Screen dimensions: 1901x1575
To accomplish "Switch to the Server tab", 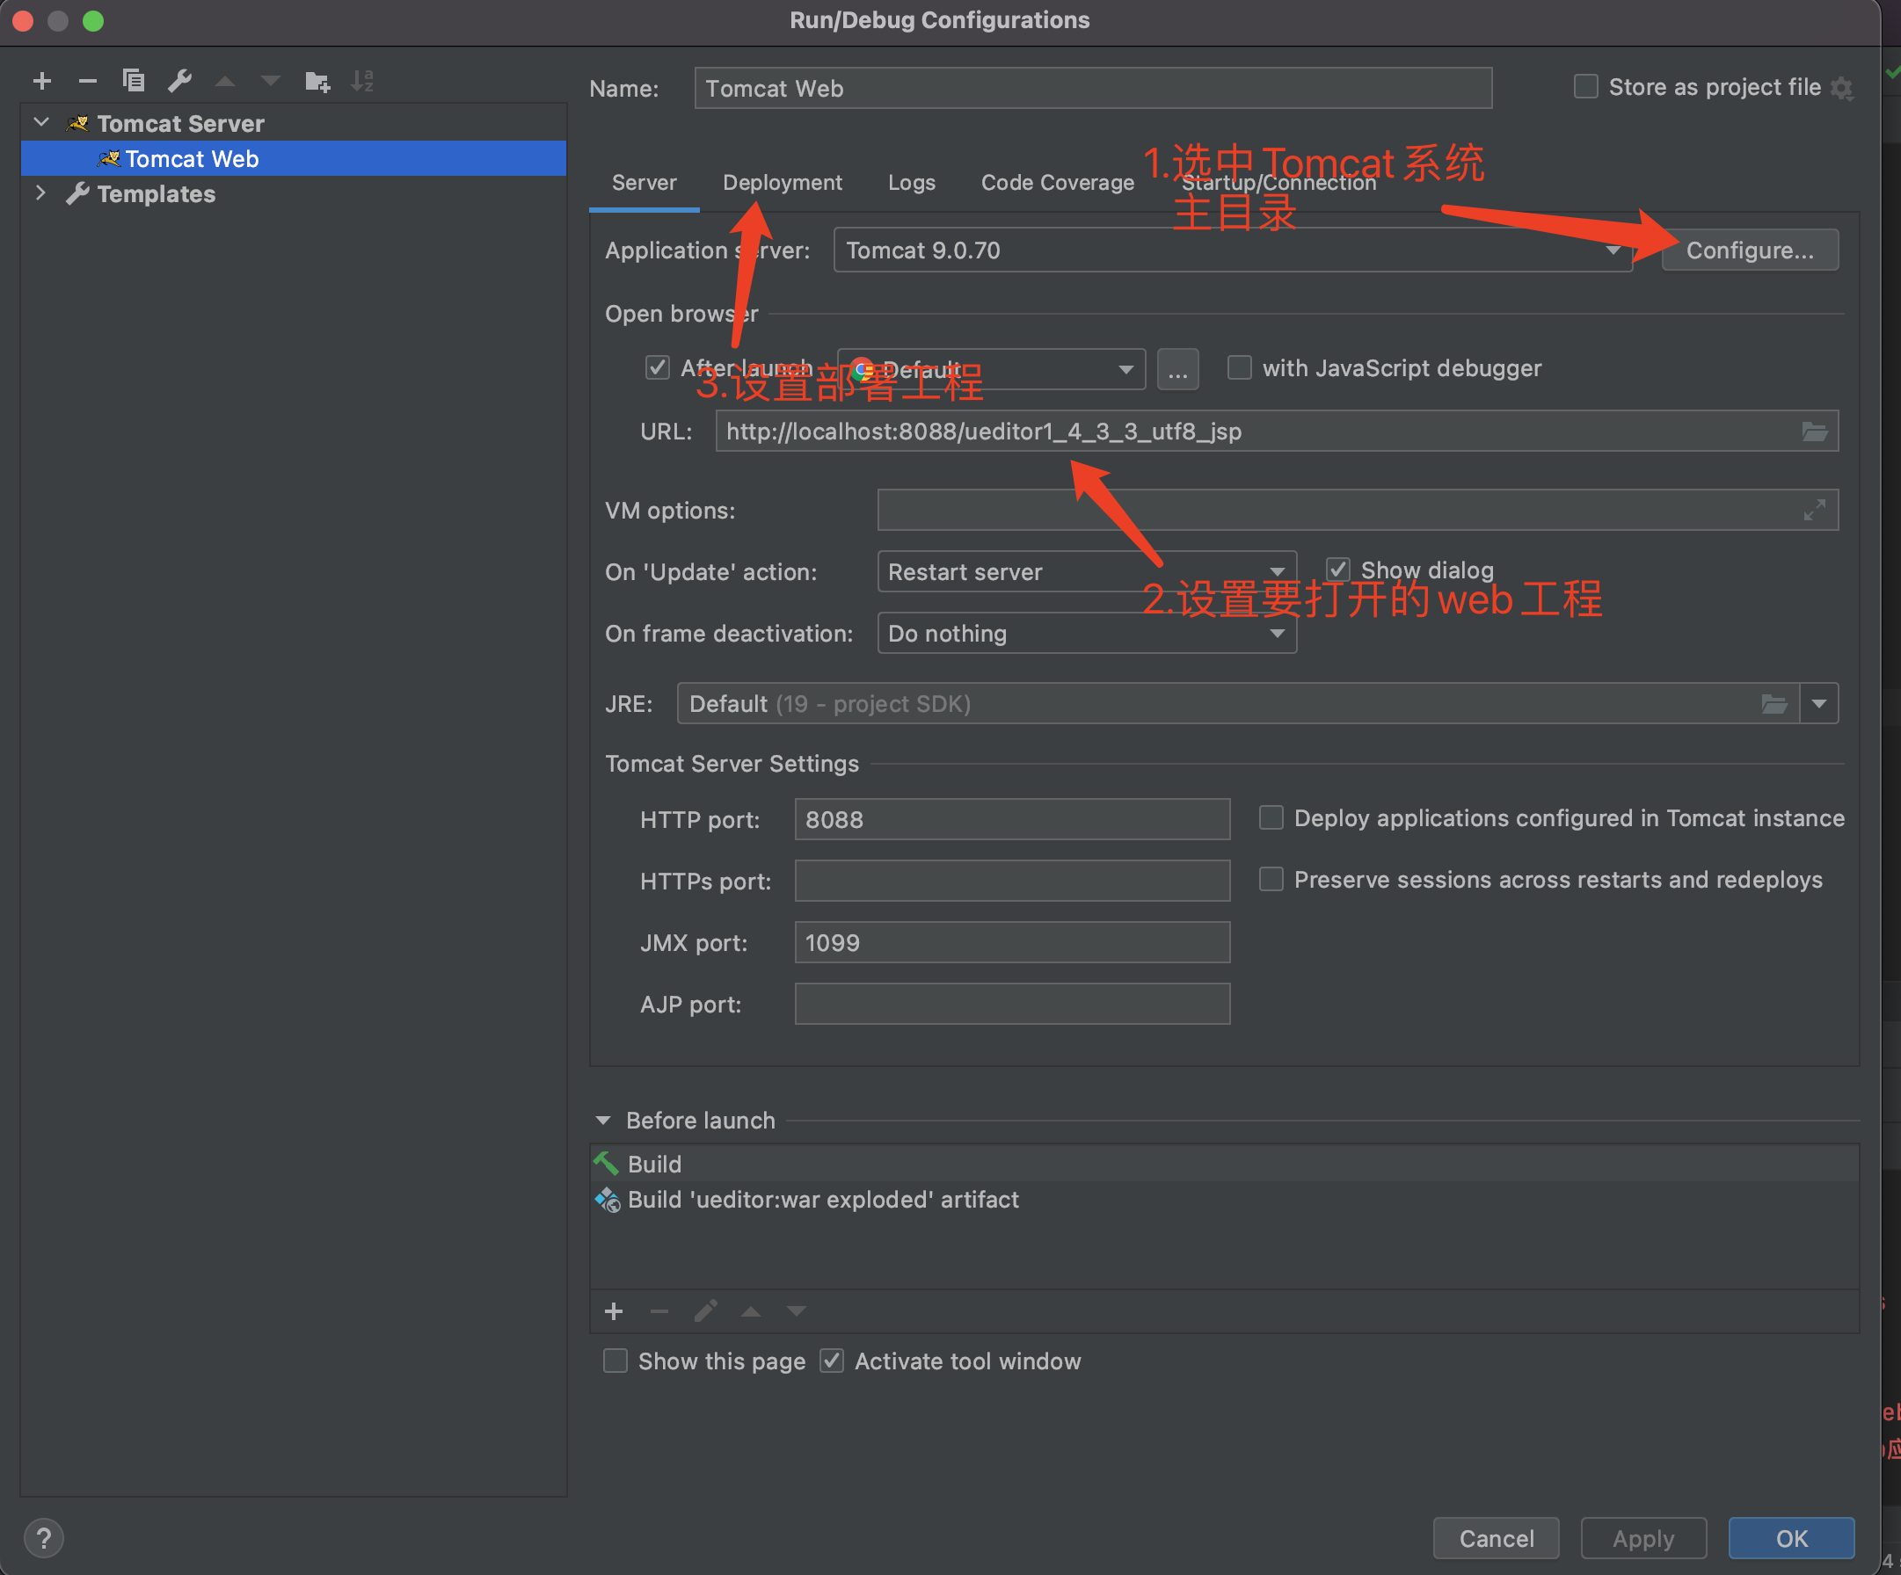I will click(644, 183).
